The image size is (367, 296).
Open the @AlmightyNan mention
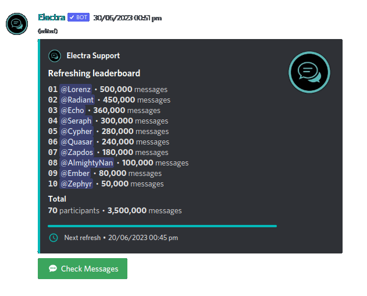coord(87,163)
